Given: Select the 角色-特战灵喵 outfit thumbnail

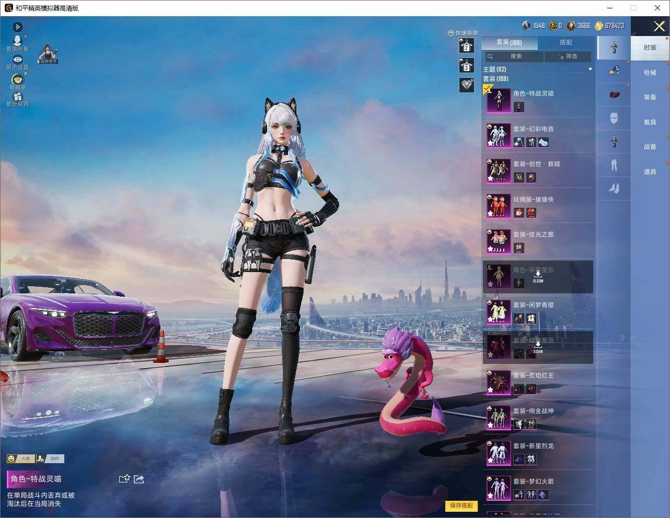Looking at the screenshot, I should 499,100.
